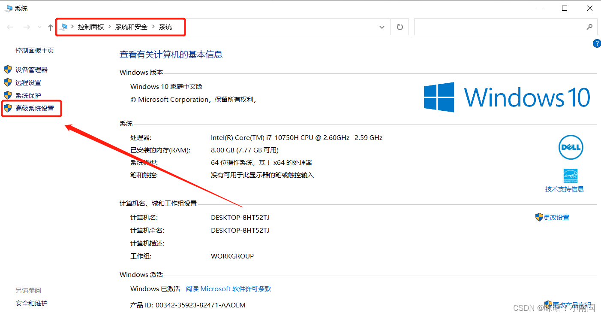Image resolution: width=601 pixels, height=316 pixels.
Task: Click the shield icon beside 设备管理器
Action: point(8,69)
